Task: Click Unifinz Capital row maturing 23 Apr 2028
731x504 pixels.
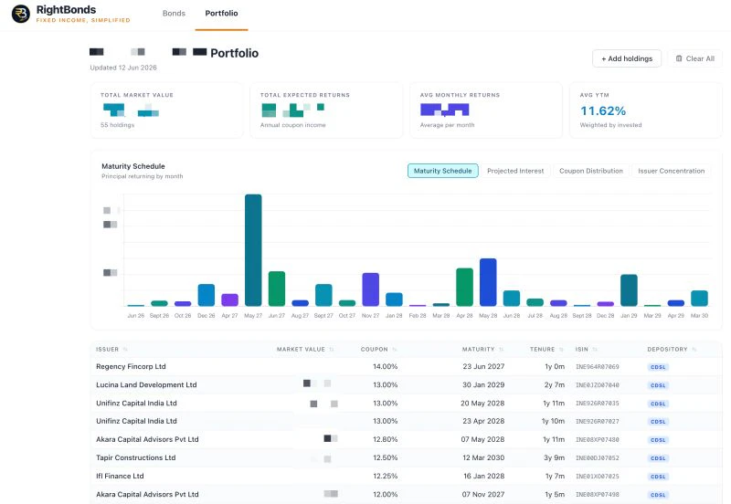Action: point(406,421)
